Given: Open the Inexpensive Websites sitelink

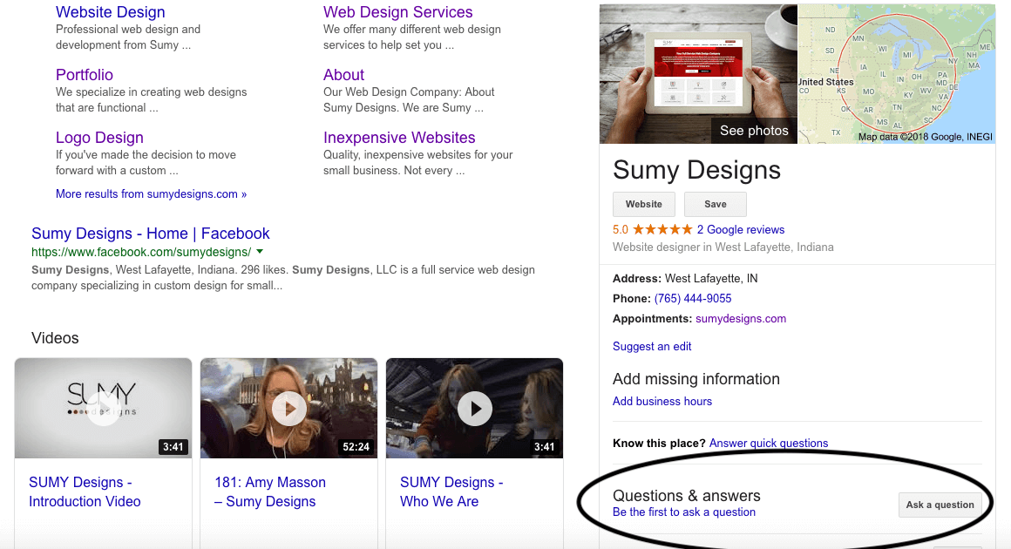Looking at the screenshot, I should [399, 138].
